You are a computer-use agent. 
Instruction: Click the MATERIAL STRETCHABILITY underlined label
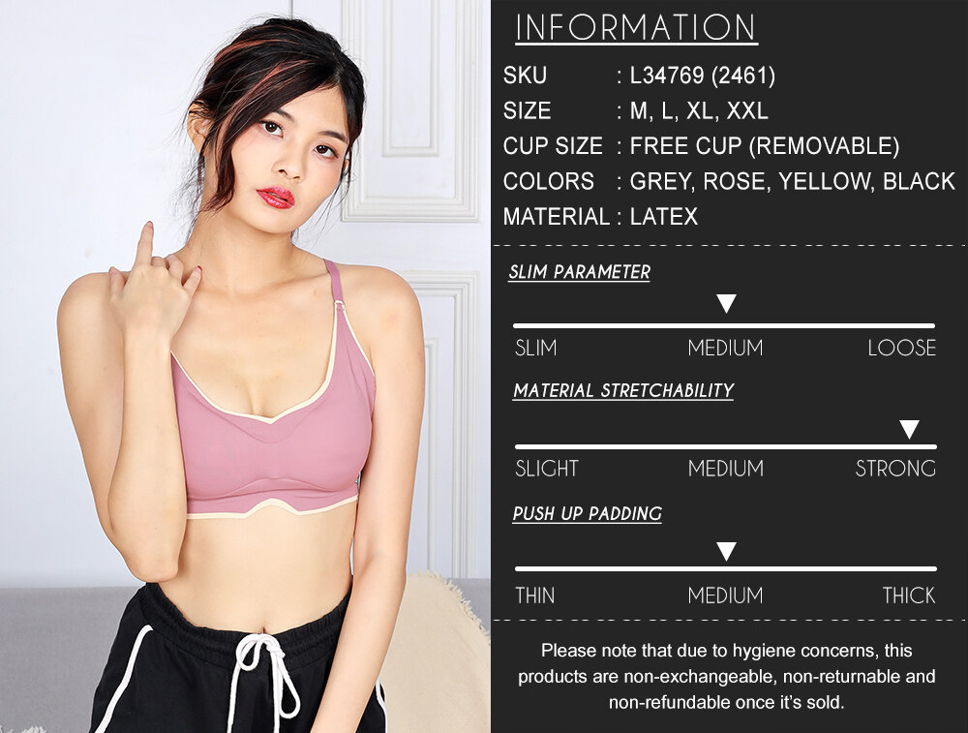click(623, 391)
